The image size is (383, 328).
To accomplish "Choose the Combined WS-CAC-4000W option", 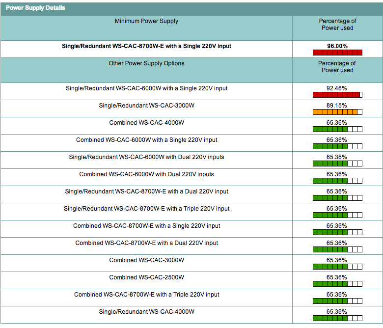I will (146, 123).
